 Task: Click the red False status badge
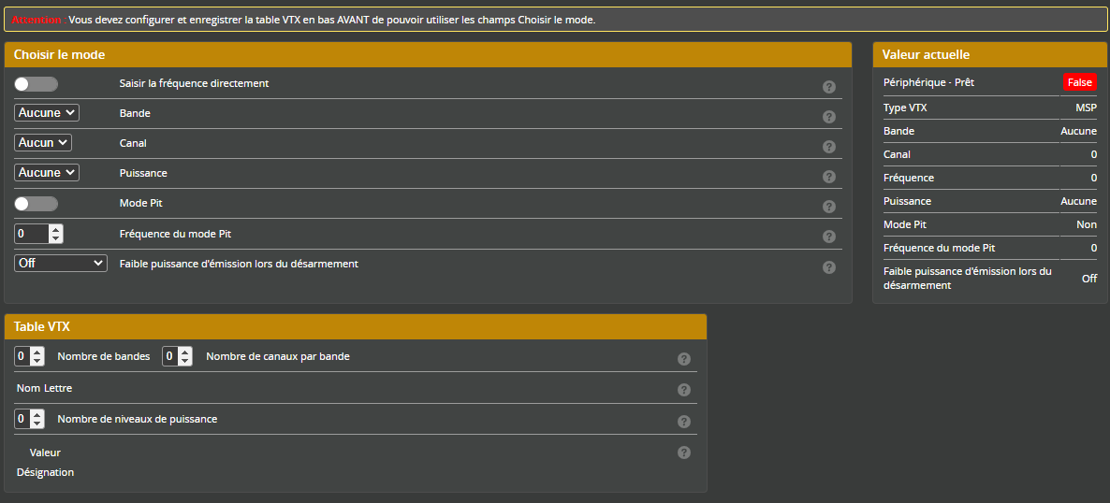1079,82
